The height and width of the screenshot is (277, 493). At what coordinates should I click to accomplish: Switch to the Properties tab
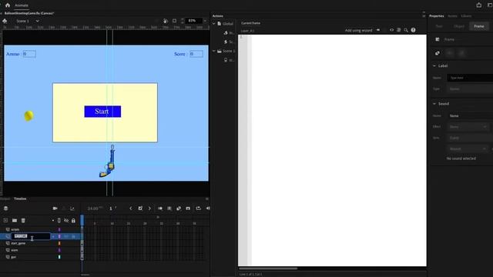tap(437, 16)
